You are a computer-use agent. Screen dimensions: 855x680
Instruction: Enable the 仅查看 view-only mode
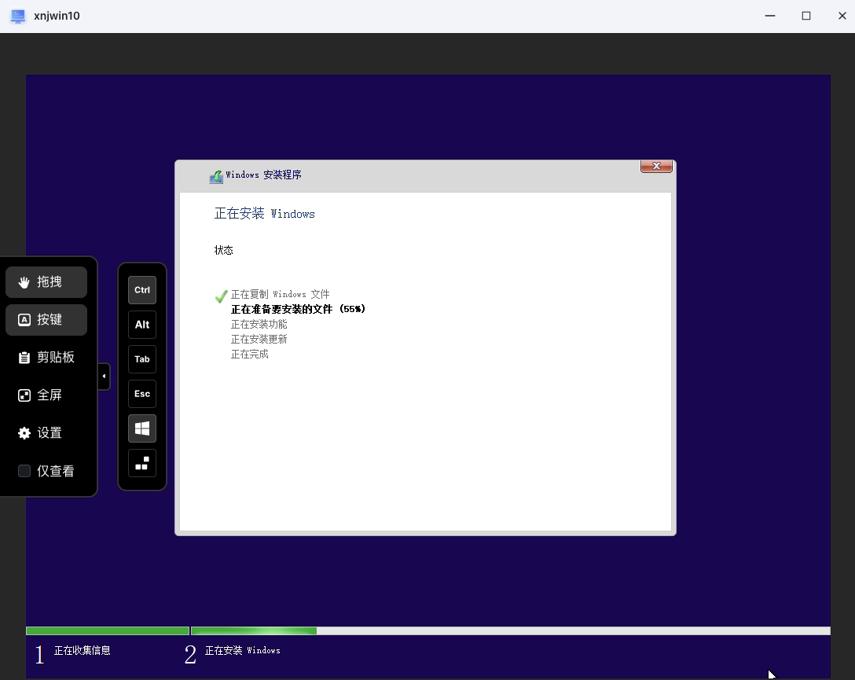pyautogui.click(x=46, y=470)
